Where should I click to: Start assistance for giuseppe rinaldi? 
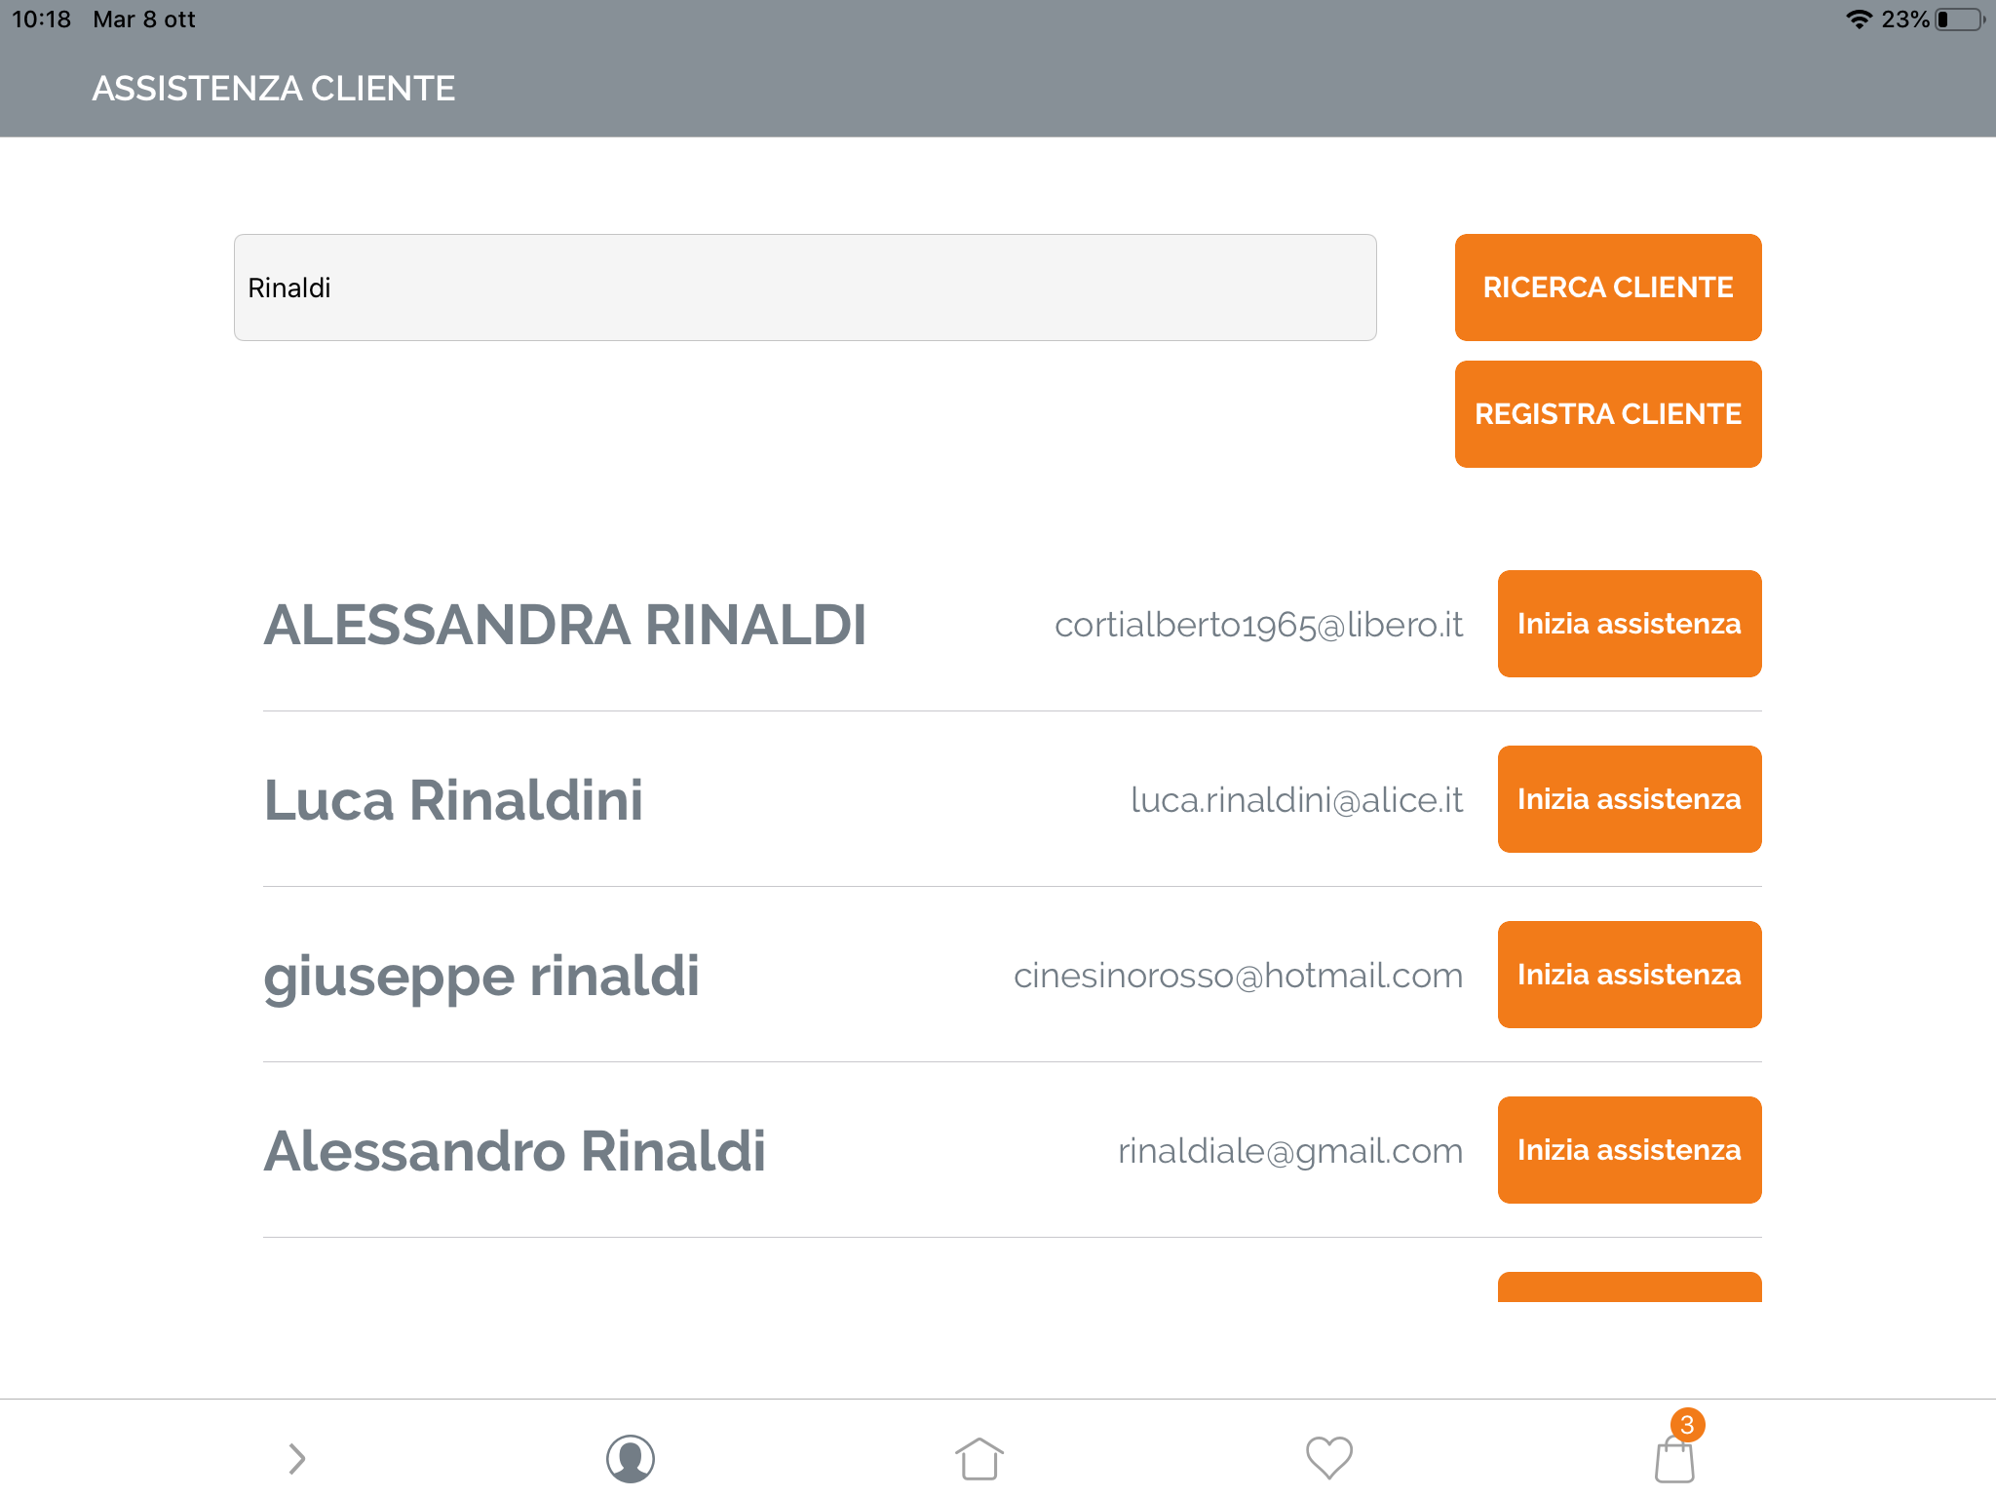[x=1630, y=975]
